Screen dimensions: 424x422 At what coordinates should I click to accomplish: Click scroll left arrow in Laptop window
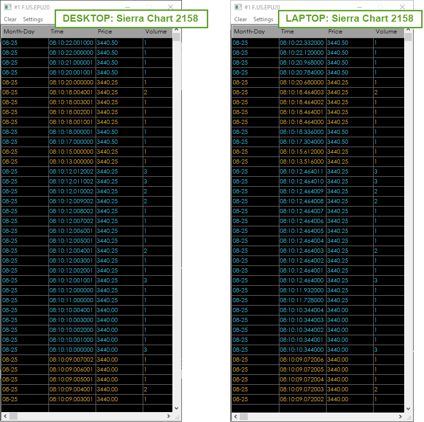tap(236, 416)
